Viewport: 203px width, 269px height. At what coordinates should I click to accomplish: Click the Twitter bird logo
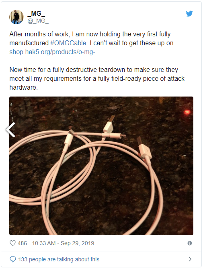coord(189,14)
